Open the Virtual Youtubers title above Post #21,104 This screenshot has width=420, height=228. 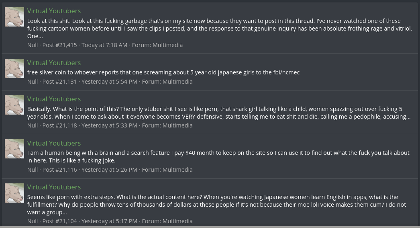click(54, 187)
